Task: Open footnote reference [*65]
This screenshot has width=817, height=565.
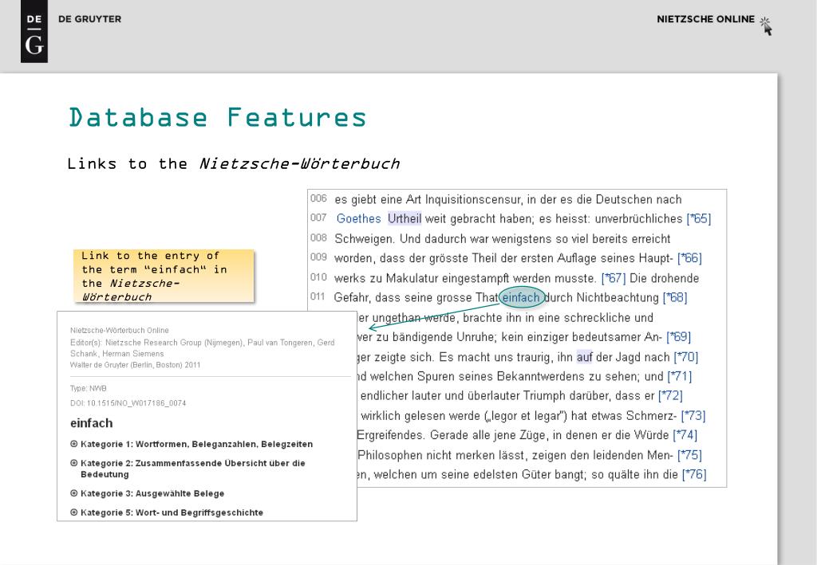Action: click(699, 219)
